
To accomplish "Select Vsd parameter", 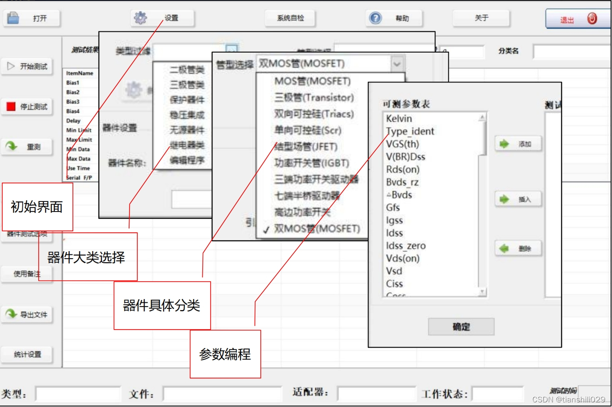I will [394, 271].
